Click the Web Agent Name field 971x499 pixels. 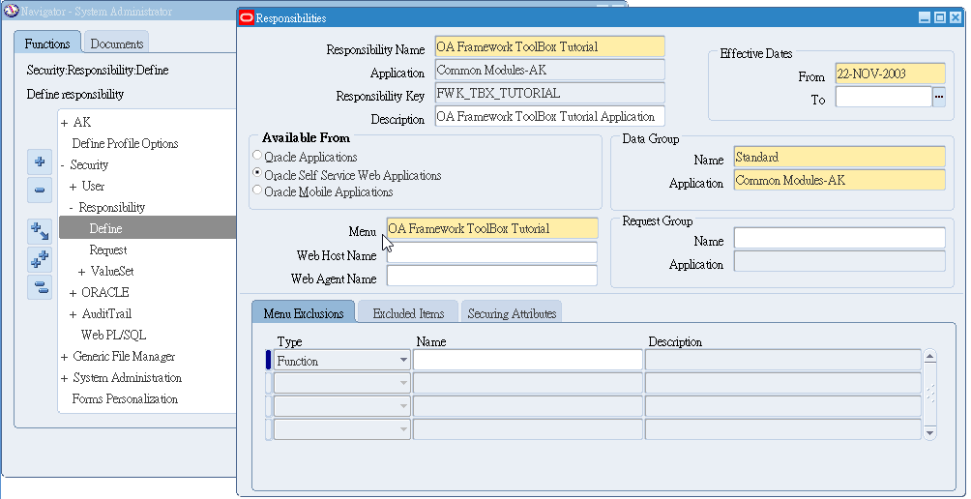click(492, 276)
